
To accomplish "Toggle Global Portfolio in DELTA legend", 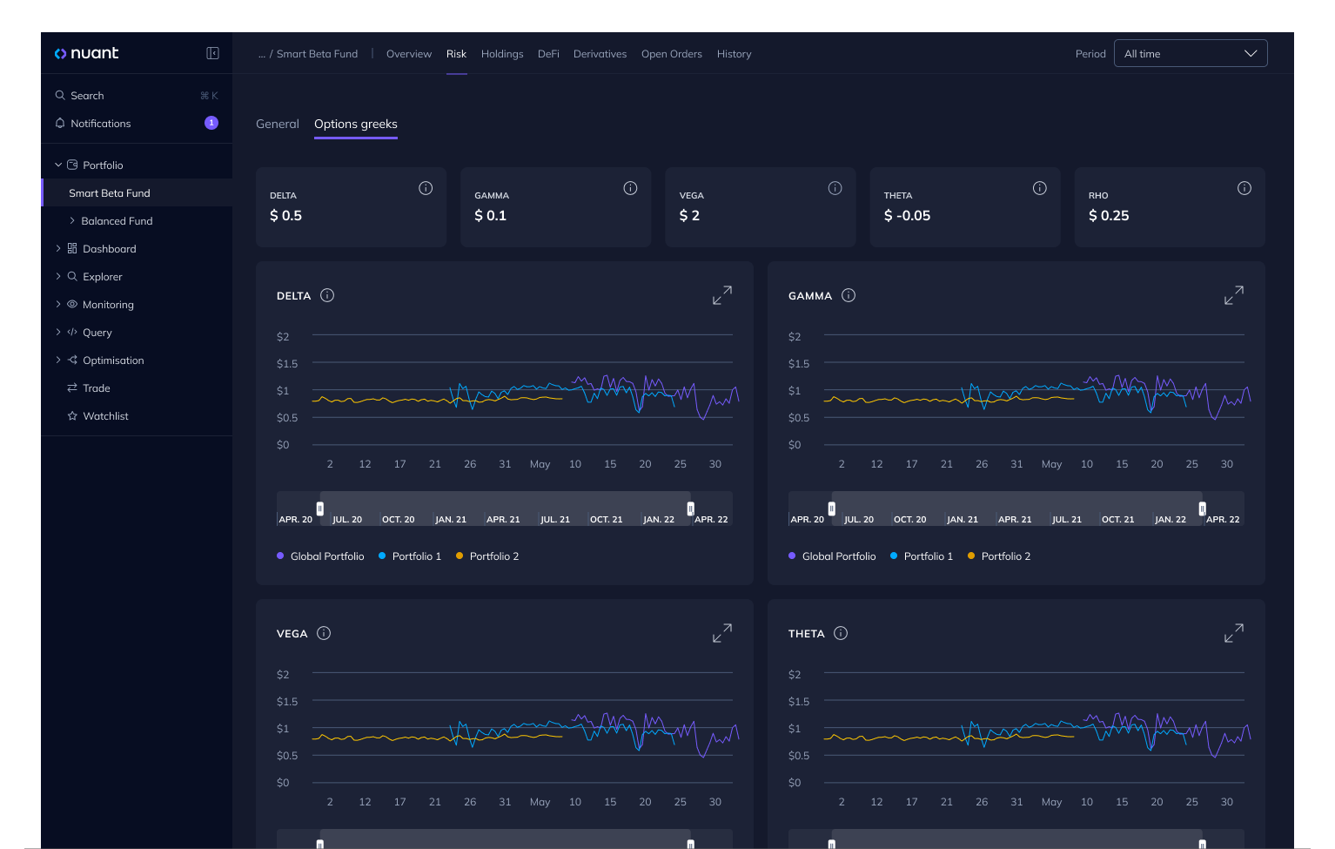I will (320, 556).
